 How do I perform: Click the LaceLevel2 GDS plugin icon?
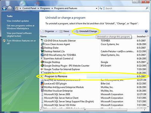pos(42,83)
